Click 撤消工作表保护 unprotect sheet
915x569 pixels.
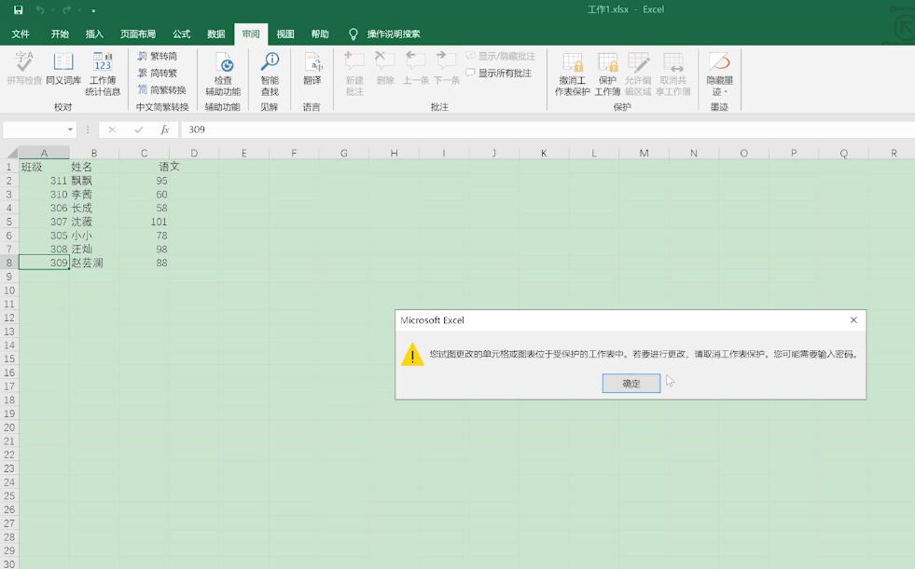(572, 74)
